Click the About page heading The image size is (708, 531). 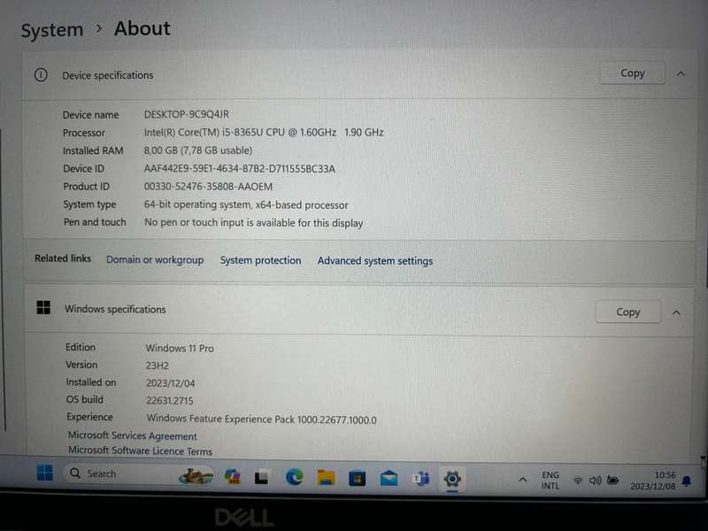142,28
